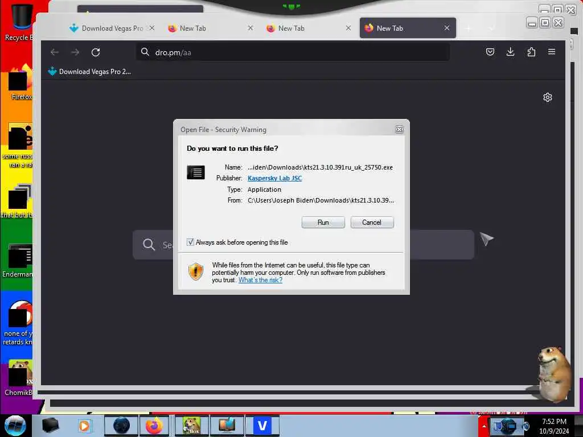Image resolution: width=583 pixels, height=437 pixels.
Task: Maximize the Firefox browser window
Action: pos(545,23)
